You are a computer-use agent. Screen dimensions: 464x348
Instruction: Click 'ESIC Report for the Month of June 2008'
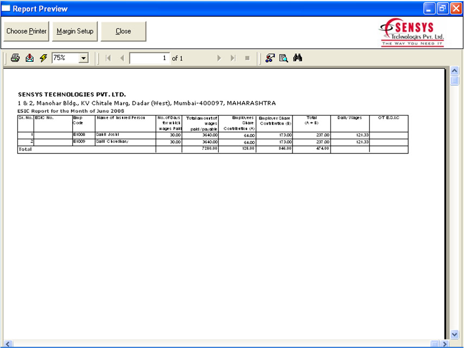tap(71, 111)
